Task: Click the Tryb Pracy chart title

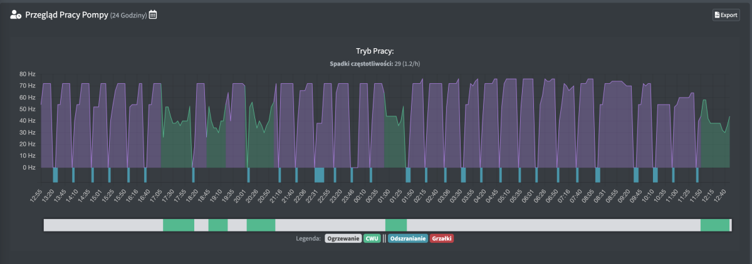Action: 375,51
